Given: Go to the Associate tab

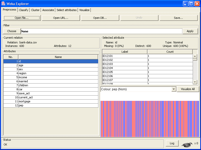Looking at the screenshot, I should pyautogui.click(x=48, y=10).
